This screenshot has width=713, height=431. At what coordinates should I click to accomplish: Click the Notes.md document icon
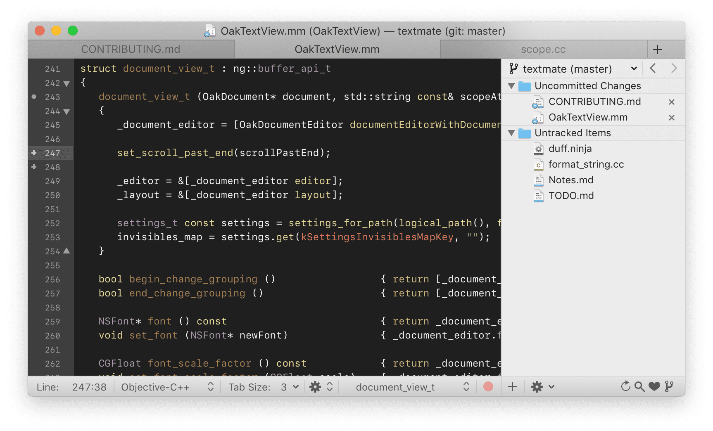tap(538, 180)
